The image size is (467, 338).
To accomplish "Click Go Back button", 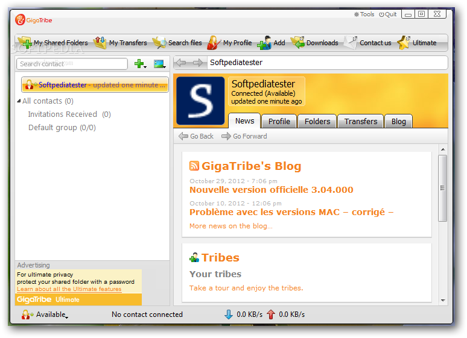I will coord(196,136).
